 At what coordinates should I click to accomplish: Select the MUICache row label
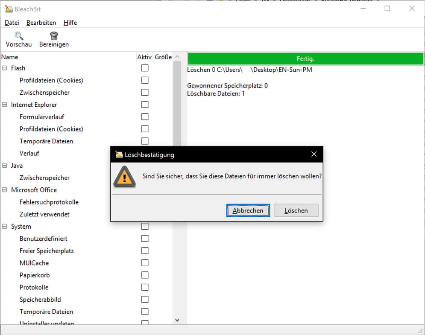coord(34,263)
